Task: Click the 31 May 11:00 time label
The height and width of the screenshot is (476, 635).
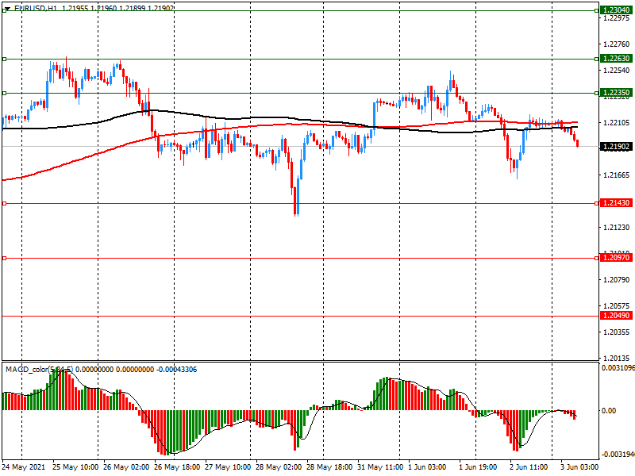Action: click(378, 467)
